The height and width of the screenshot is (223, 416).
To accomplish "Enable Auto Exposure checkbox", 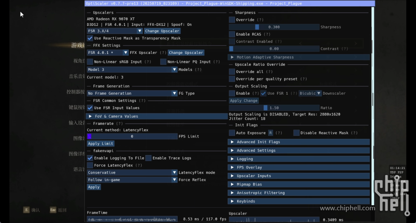I will pyautogui.click(x=232, y=133).
